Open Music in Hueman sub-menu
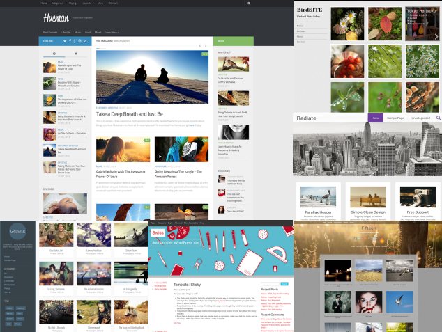Screen dimensions: 442x332 (x=77, y=33)
